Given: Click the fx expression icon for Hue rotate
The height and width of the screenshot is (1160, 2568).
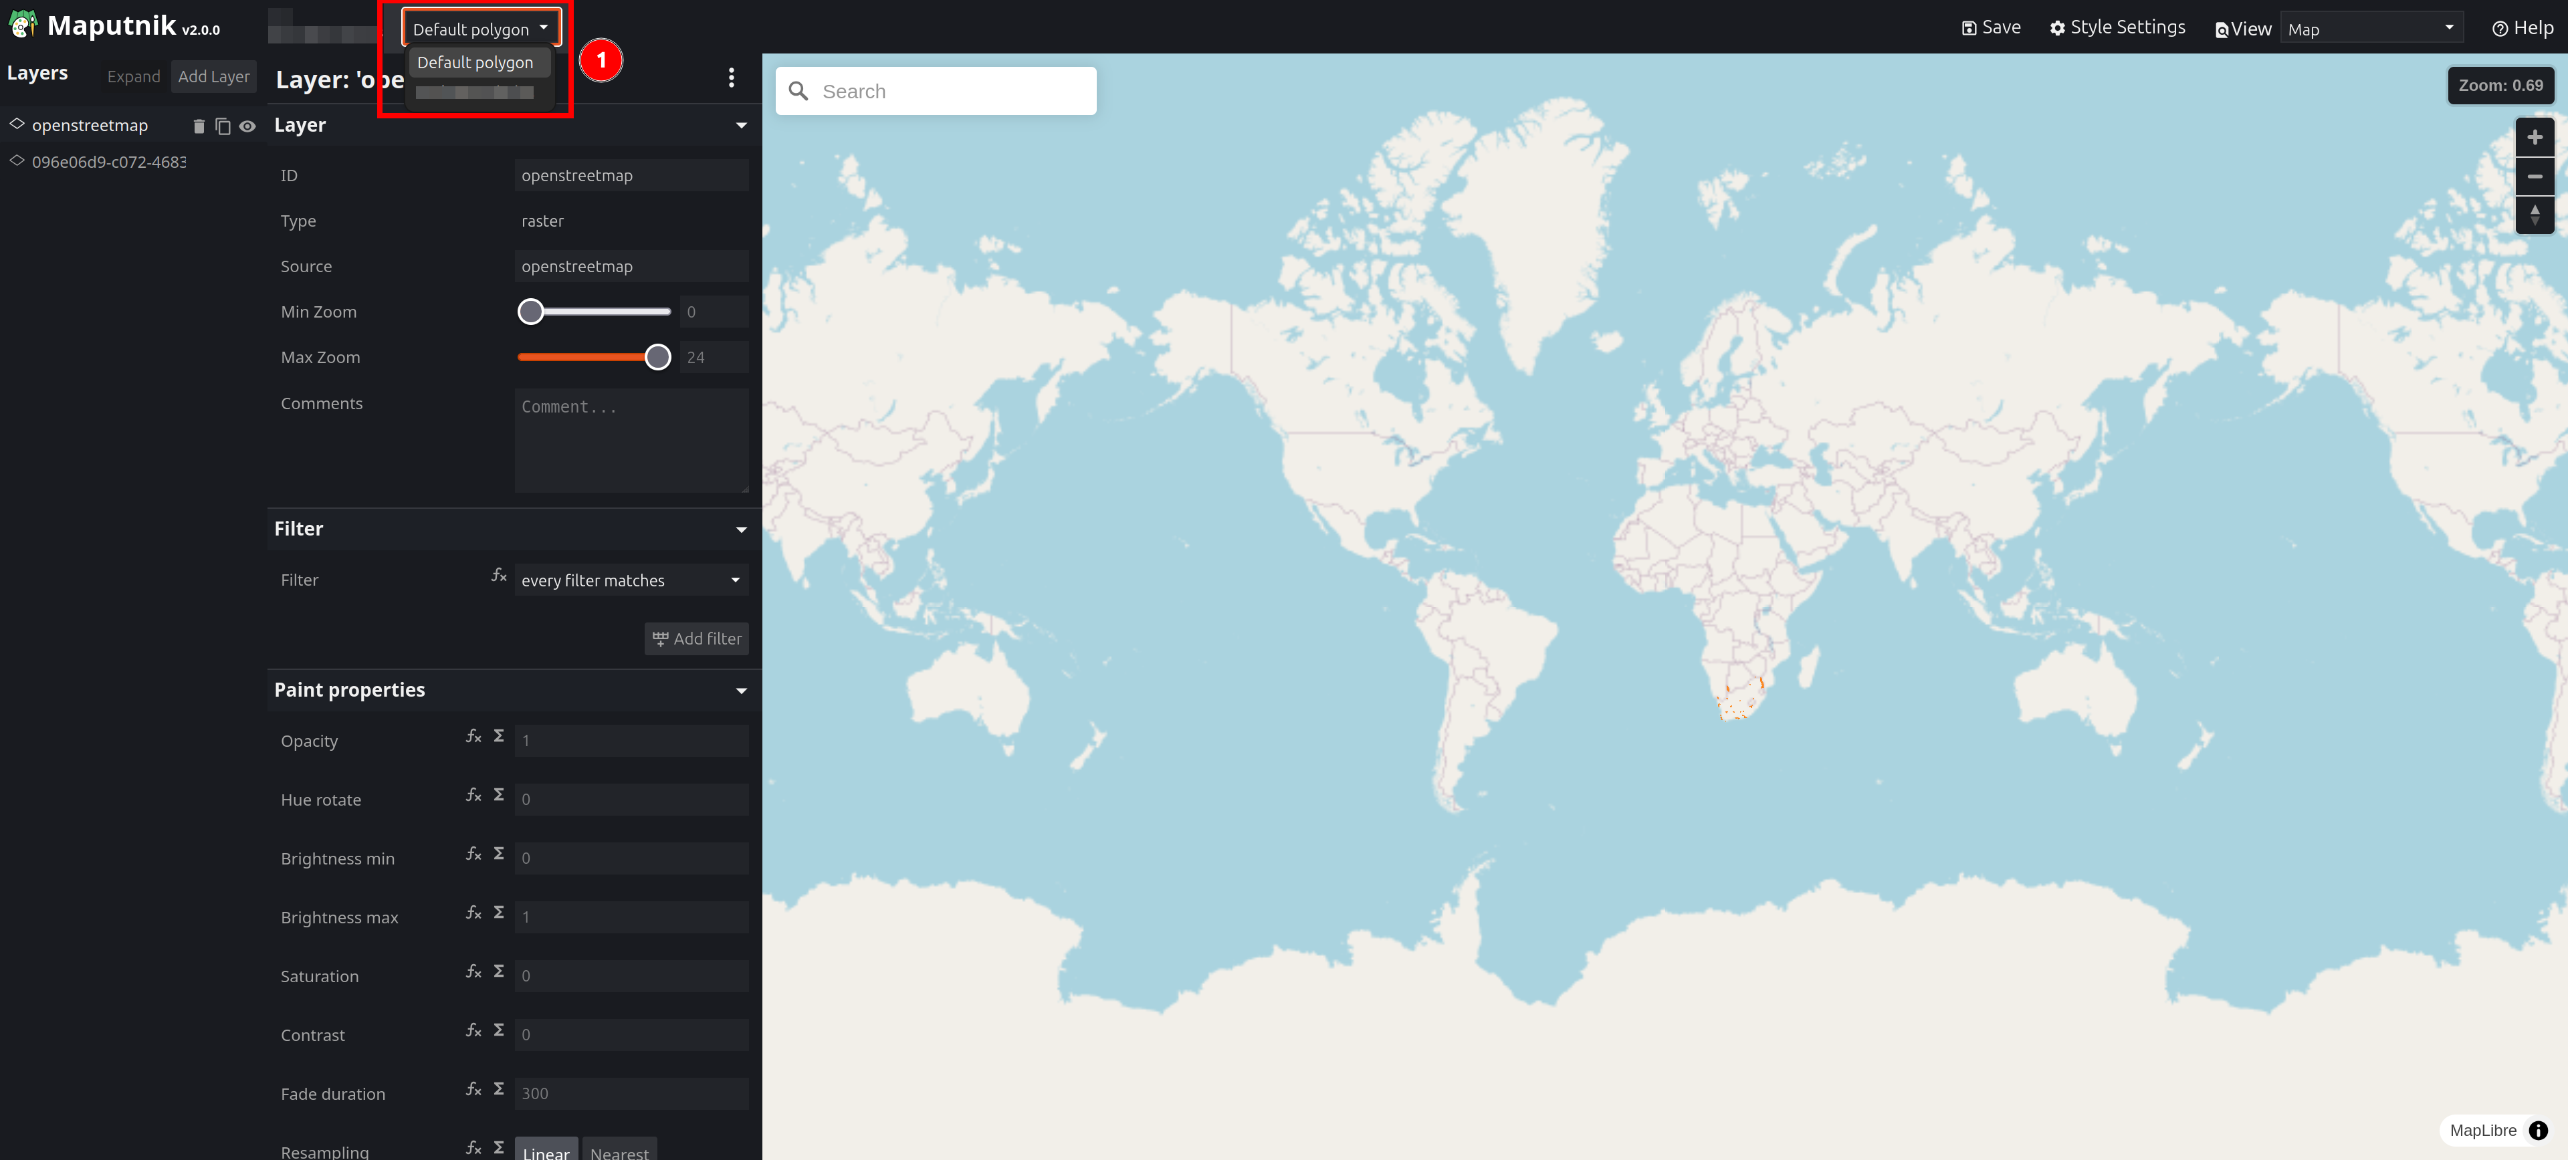Looking at the screenshot, I should pyautogui.click(x=473, y=794).
